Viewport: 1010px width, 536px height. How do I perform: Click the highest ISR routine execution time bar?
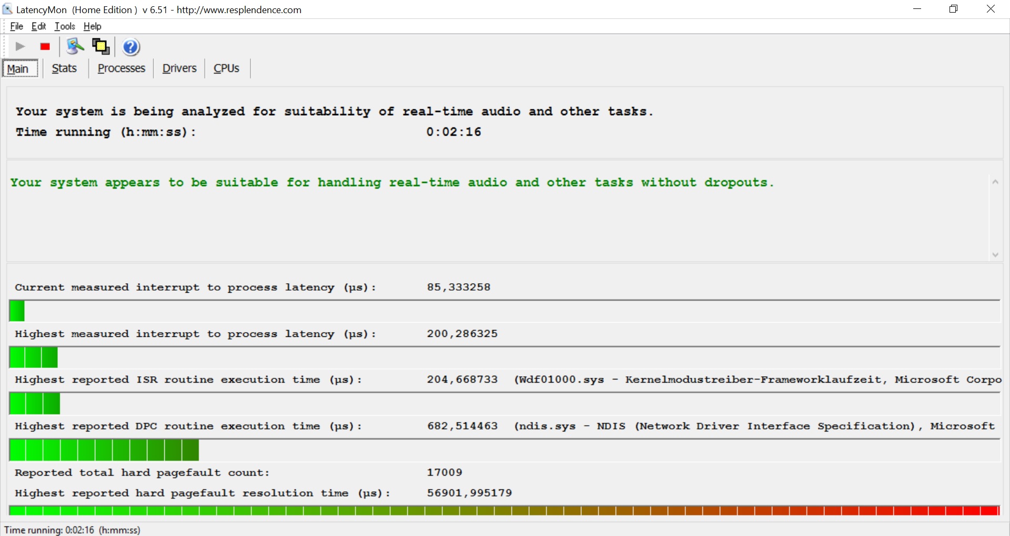point(504,404)
